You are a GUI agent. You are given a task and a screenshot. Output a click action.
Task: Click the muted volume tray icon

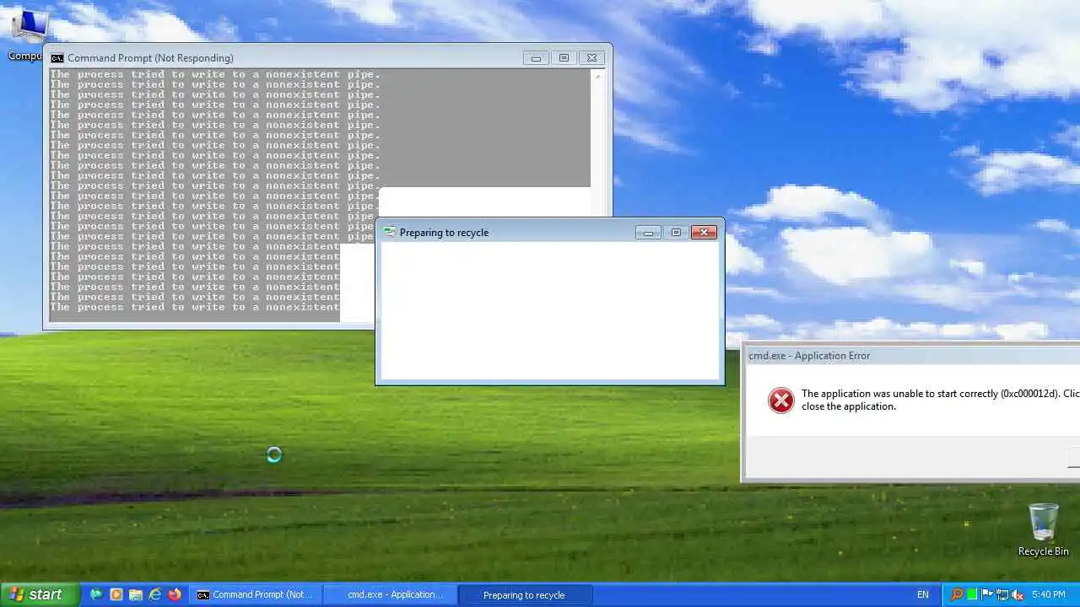[x=1018, y=594]
